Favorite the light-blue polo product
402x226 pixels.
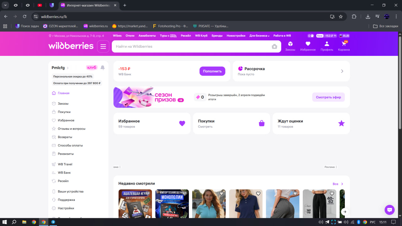pyautogui.click(x=221, y=194)
